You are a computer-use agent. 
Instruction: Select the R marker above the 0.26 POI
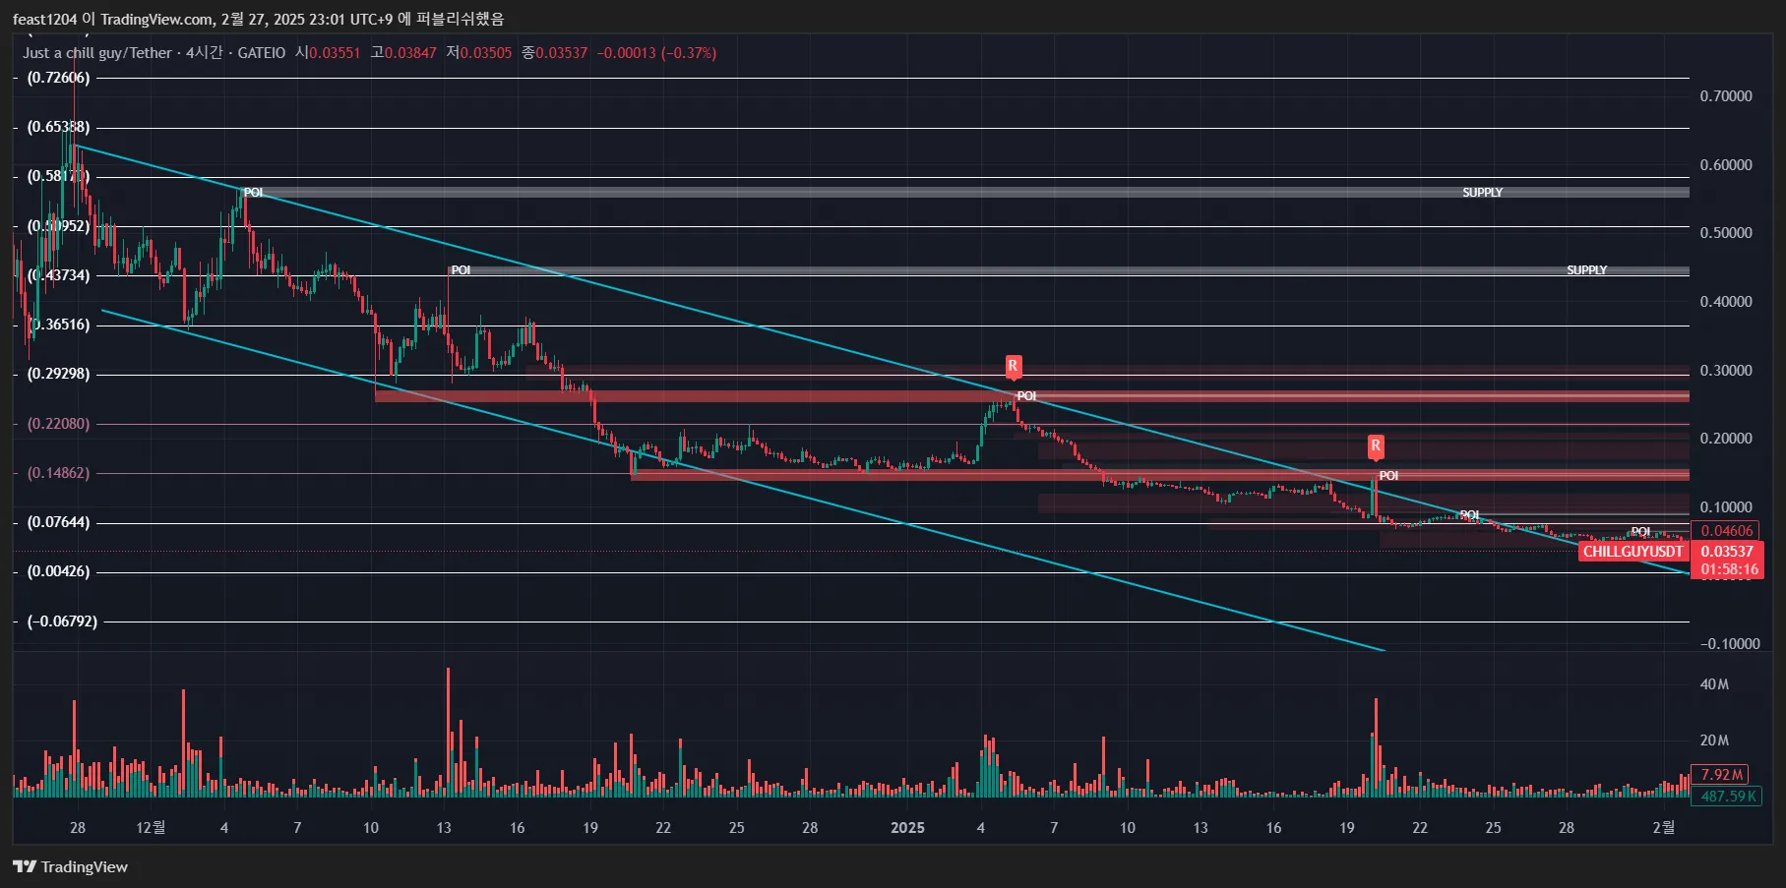tap(1013, 367)
